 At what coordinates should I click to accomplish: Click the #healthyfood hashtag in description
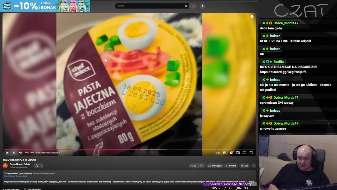(x=9, y=176)
